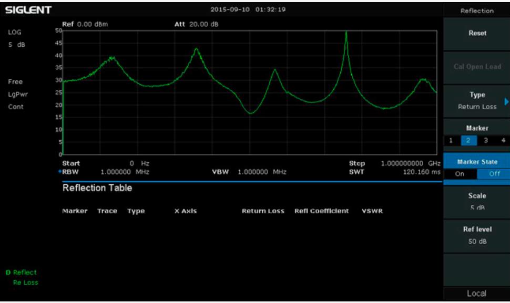Image resolution: width=510 pixels, height=303 pixels.
Task: Set Marker State to Off
Action: coord(494,174)
